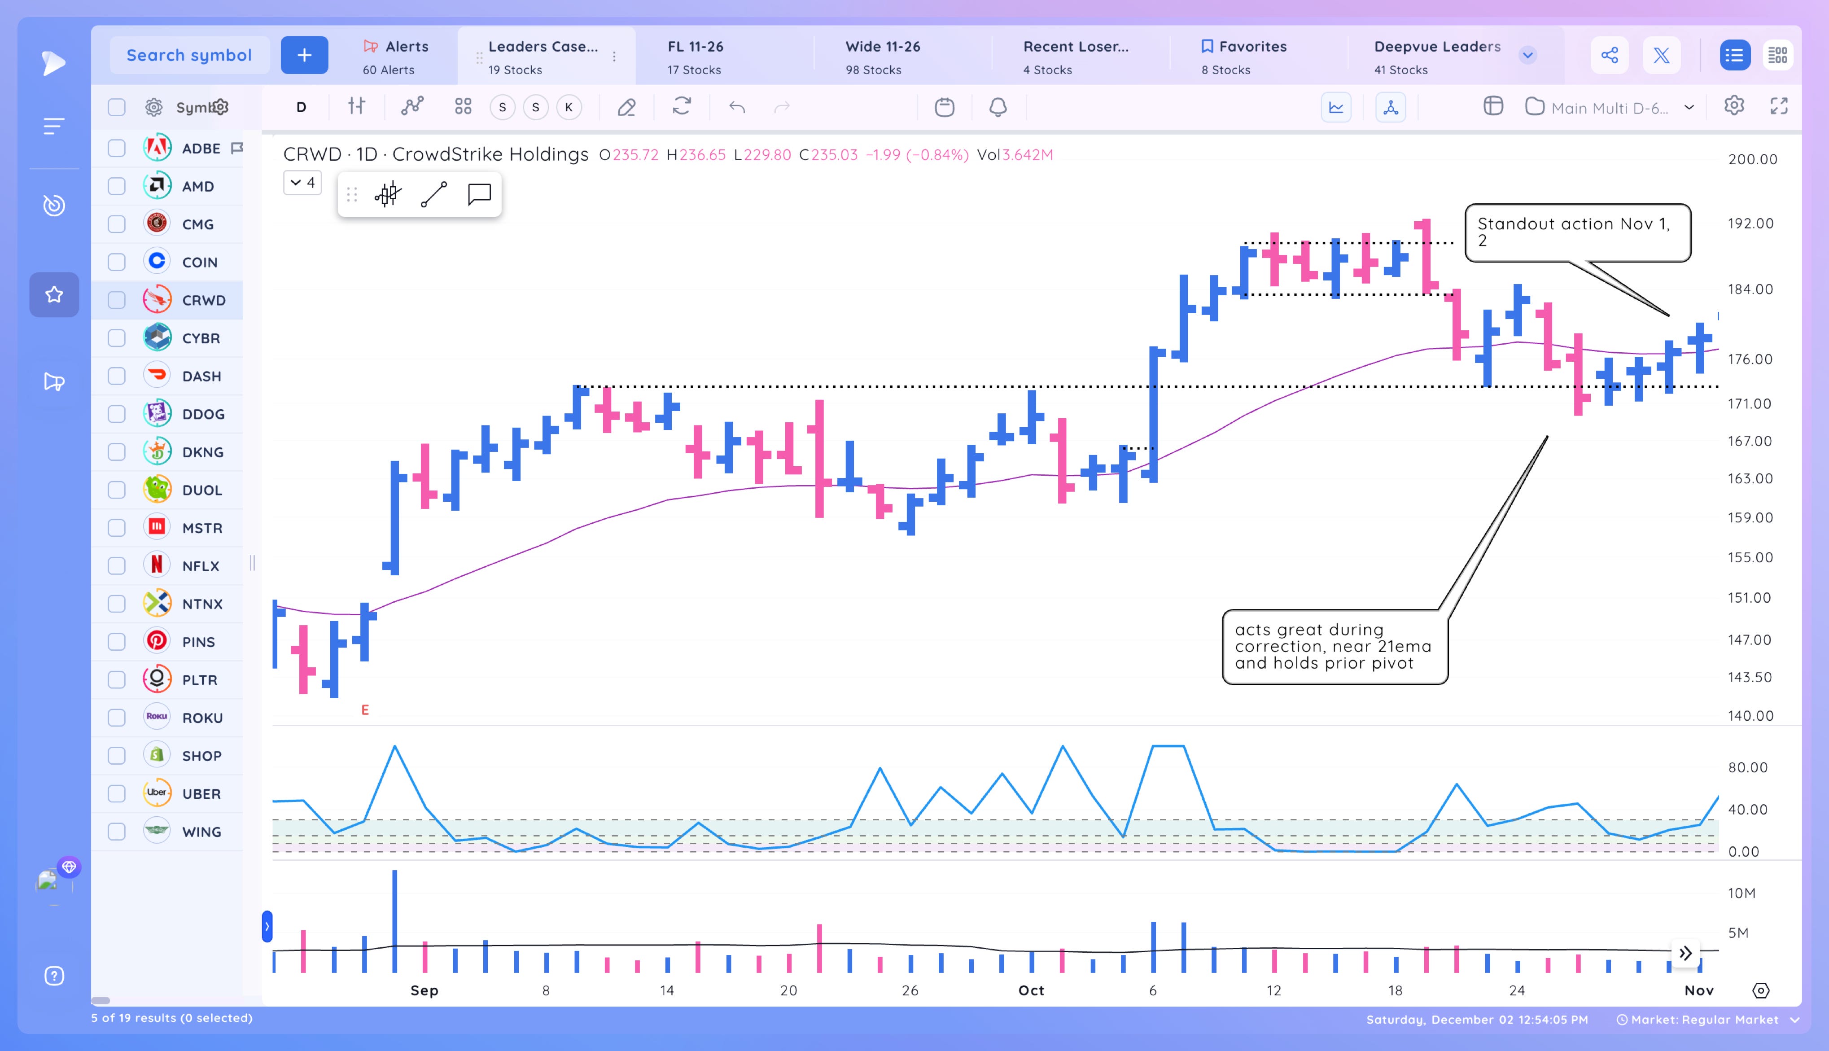Image resolution: width=1829 pixels, height=1051 pixels.
Task: Select the eraser/draw pencil toolbar icon
Action: (x=626, y=108)
